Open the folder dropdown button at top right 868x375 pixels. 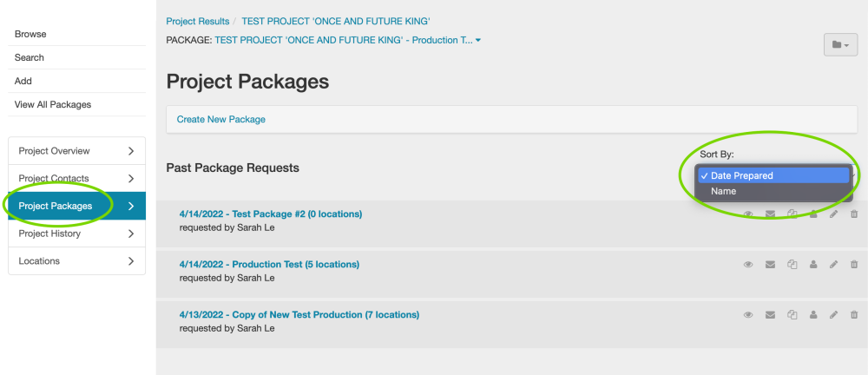[840, 44]
